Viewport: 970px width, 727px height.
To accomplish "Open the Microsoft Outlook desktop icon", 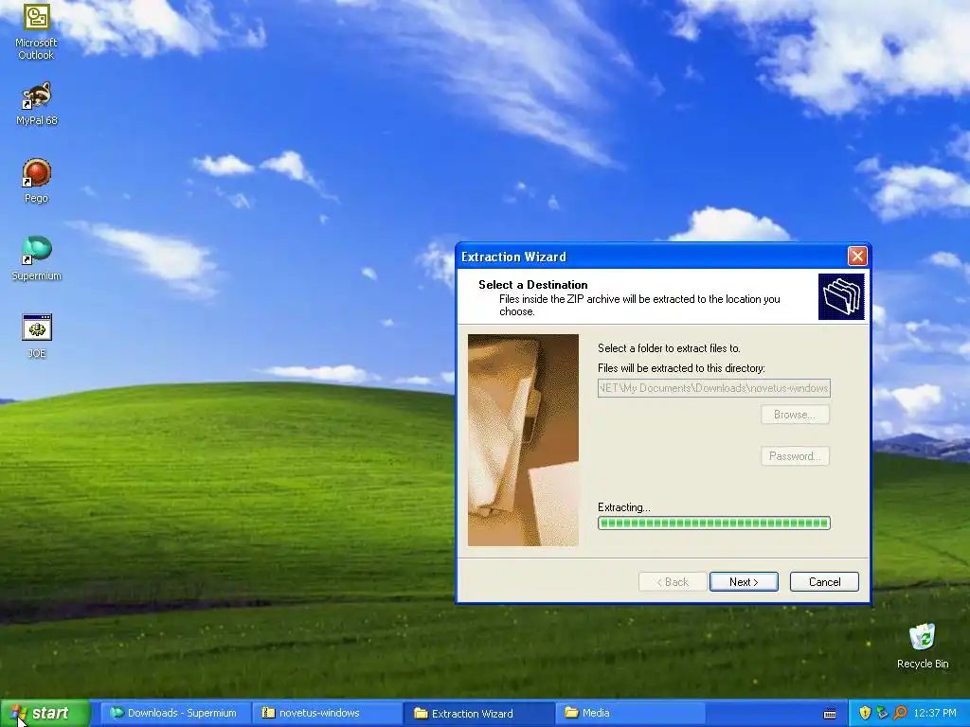I will (37, 31).
